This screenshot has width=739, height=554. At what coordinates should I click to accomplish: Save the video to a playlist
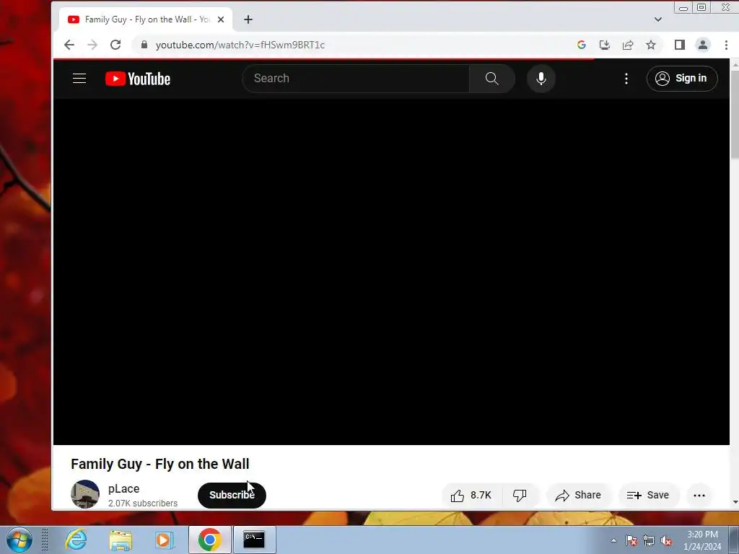pyautogui.click(x=648, y=495)
